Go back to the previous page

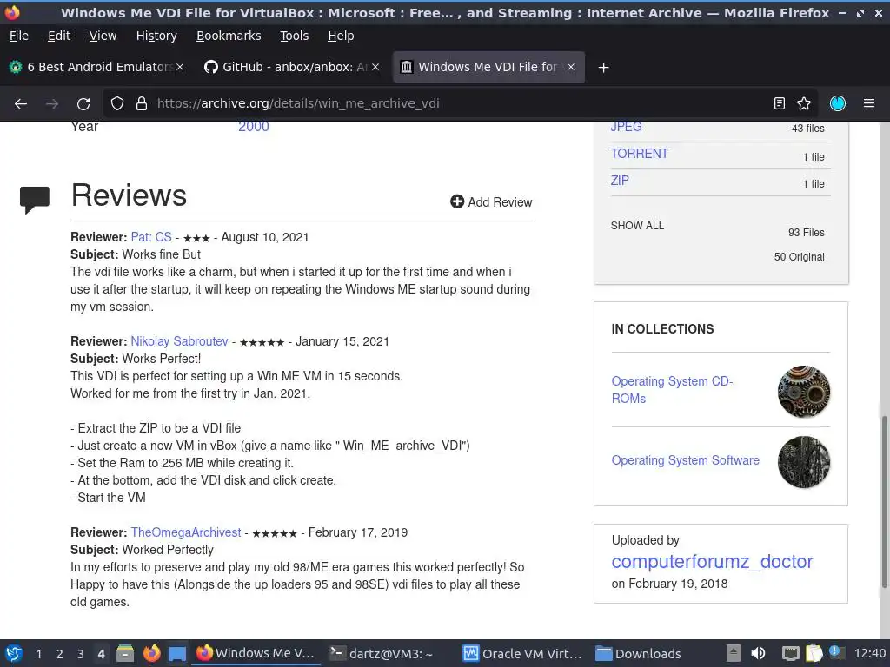pos(21,104)
